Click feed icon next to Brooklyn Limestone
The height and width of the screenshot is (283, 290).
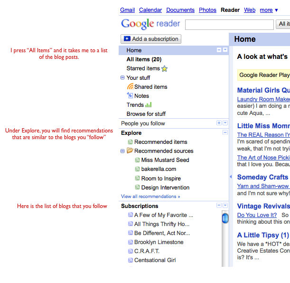[131, 242]
